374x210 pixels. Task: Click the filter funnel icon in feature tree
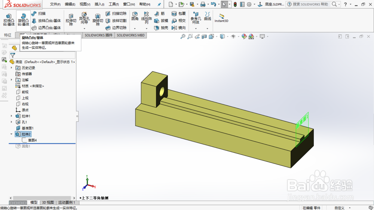tap(13, 55)
